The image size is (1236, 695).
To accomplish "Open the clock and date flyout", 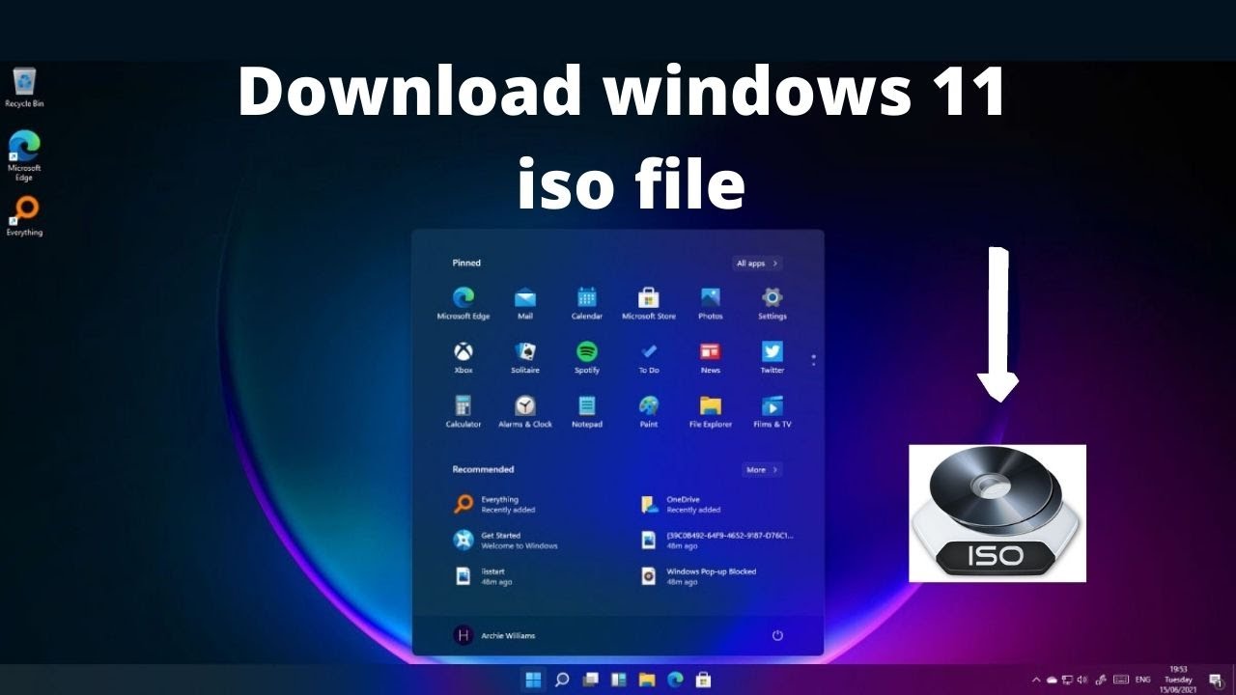I will pyautogui.click(x=1178, y=680).
